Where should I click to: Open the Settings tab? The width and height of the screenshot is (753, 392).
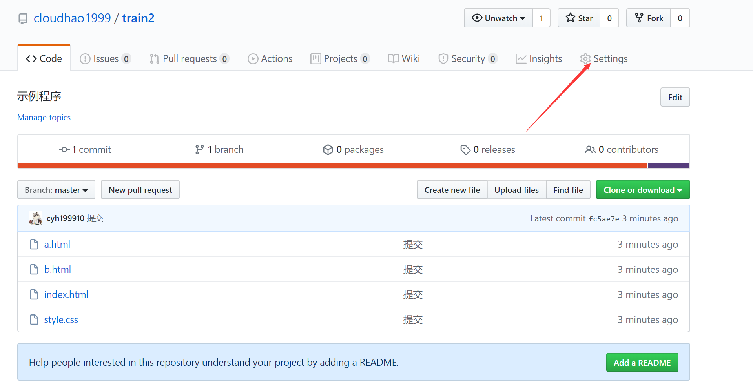coord(604,58)
